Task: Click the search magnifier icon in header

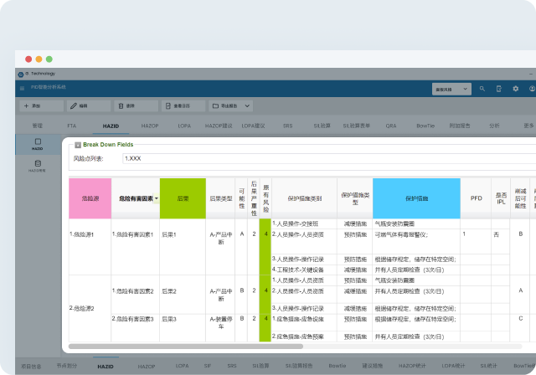Action: click(x=482, y=88)
